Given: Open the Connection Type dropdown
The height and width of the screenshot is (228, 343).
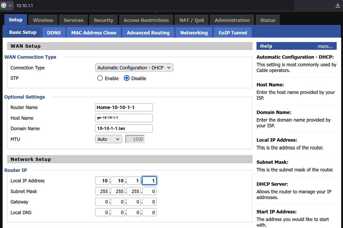Looking at the screenshot, I should point(134,68).
